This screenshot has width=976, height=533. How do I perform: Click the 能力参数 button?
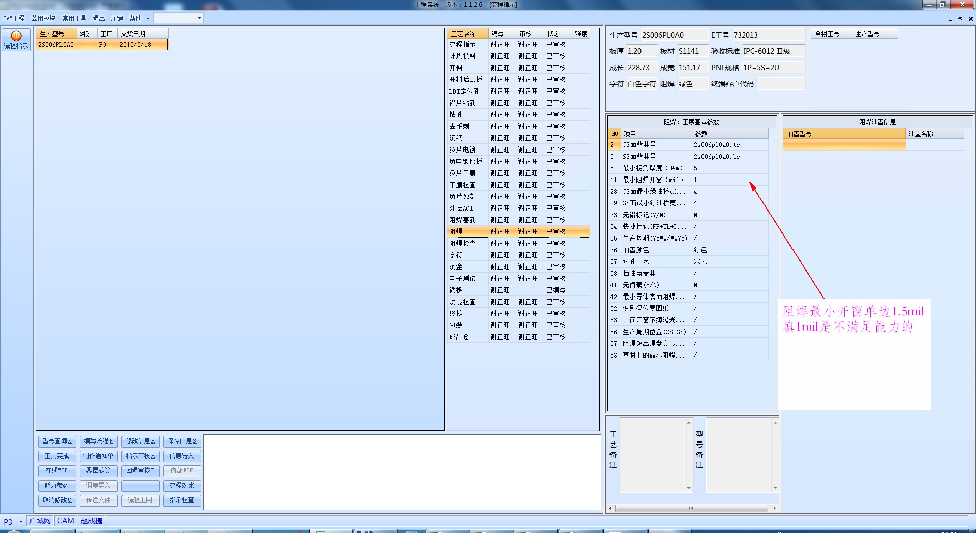(x=56, y=486)
